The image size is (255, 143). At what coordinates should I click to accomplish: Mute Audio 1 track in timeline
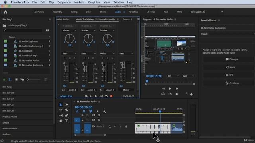115,126
